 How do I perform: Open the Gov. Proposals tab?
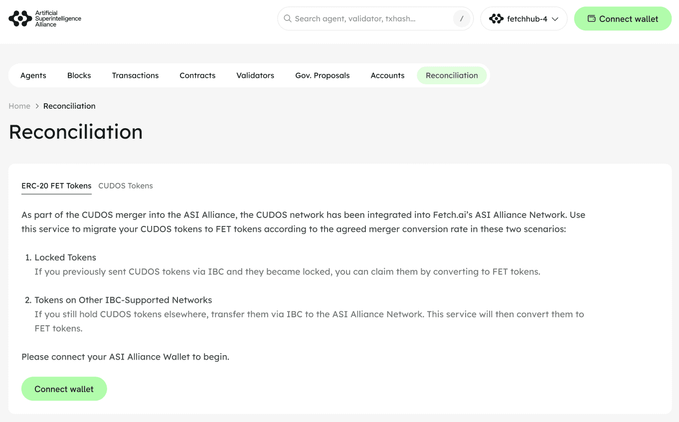click(323, 75)
